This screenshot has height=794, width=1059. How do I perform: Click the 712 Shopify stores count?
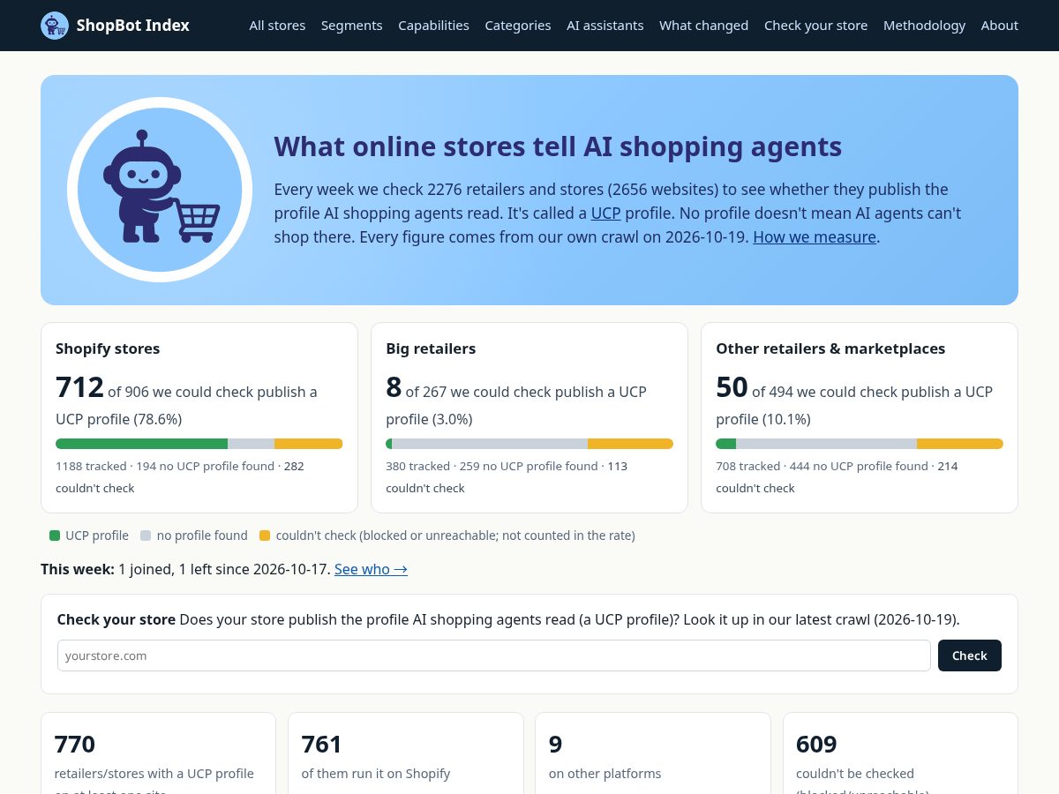(79, 387)
